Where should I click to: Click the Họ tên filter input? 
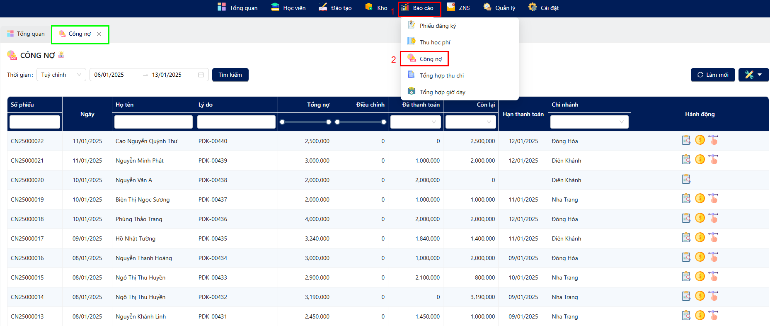pos(153,122)
